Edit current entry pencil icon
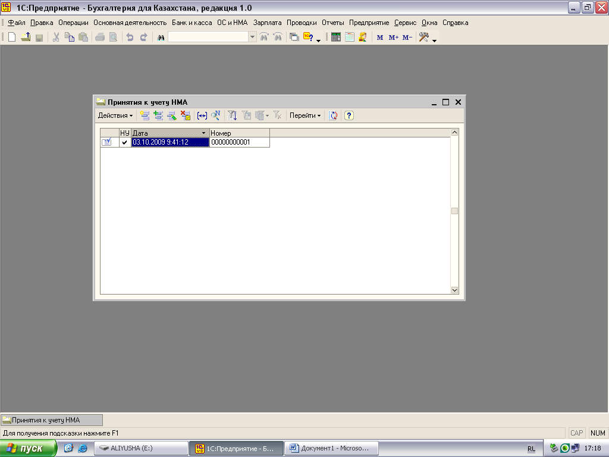The image size is (609, 457). click(x=172, y=115)
